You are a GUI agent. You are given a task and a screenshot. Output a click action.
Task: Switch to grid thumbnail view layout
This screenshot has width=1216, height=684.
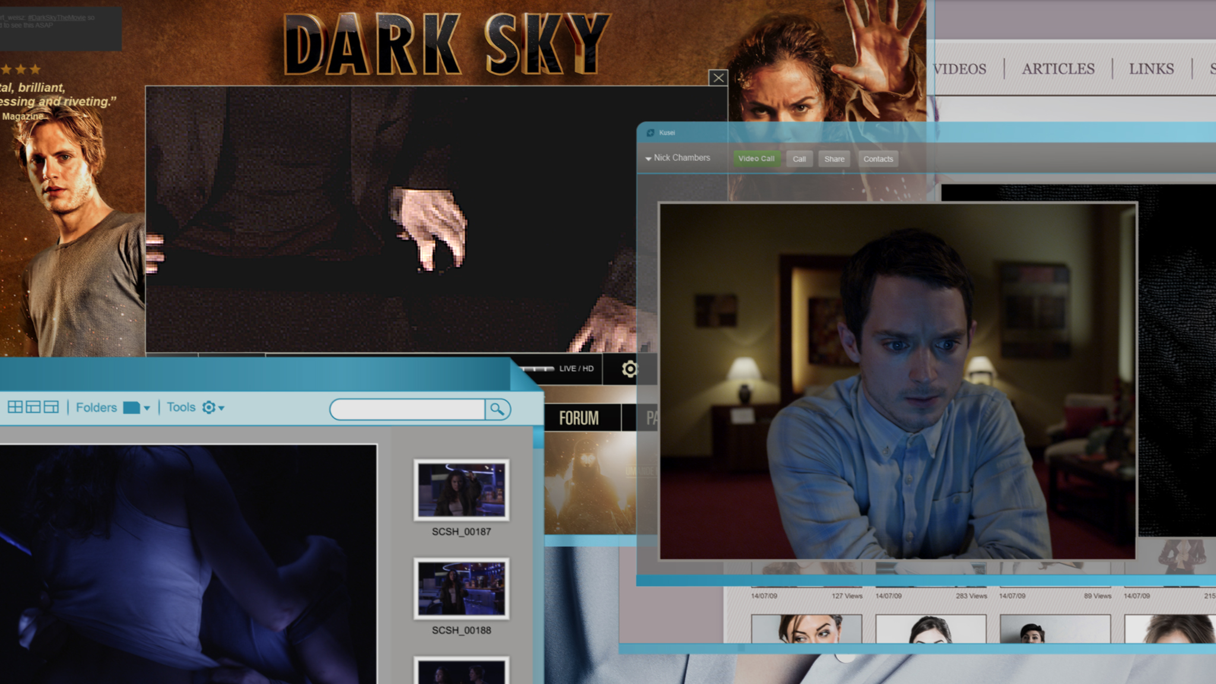tap(15, 407)
